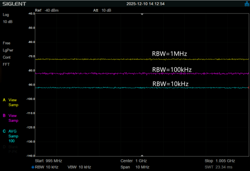250x171 pixels.
Task: Click the -40.0 axis label
Action: pos(31,14)
